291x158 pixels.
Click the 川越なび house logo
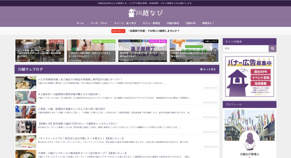[145, 13]
